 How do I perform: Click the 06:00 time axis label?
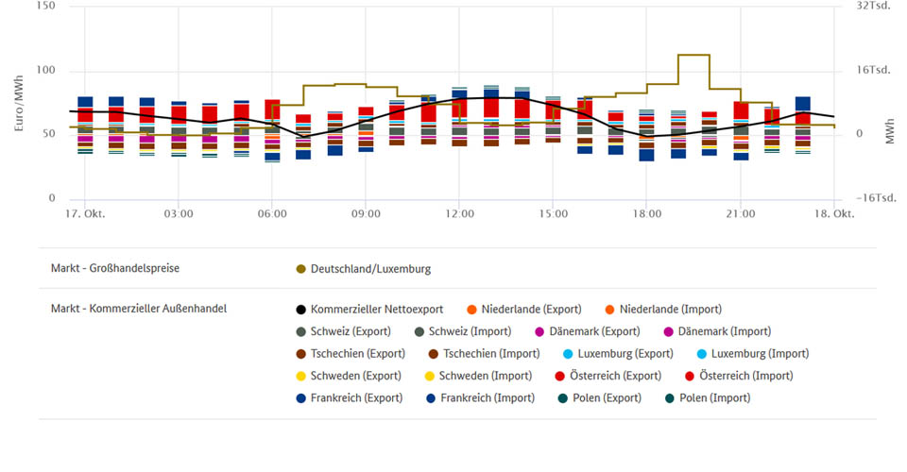point(272,213)
